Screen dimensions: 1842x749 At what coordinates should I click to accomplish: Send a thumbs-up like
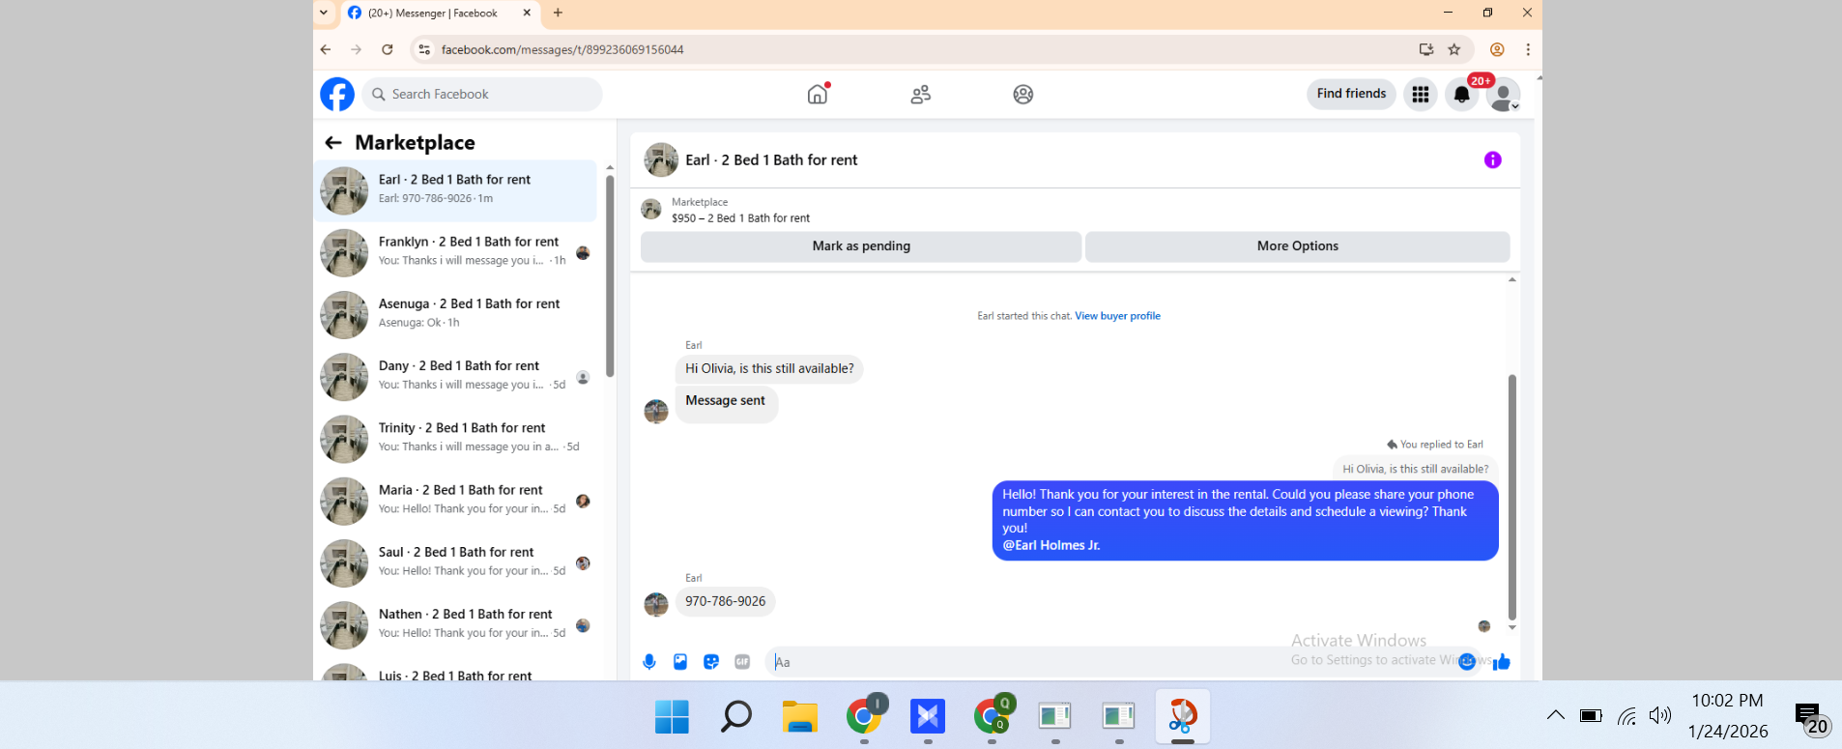click(x=1501, y=662)
